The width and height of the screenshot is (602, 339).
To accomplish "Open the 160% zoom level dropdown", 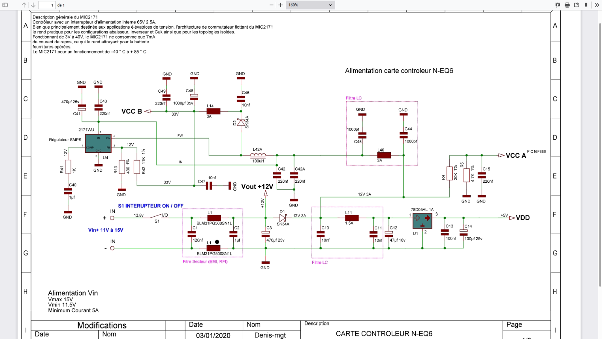I will click(x=310, y=5).
